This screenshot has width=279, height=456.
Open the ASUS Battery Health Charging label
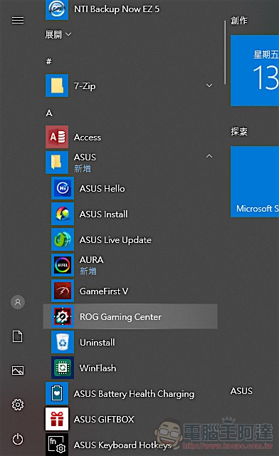(x=134, y=394)
